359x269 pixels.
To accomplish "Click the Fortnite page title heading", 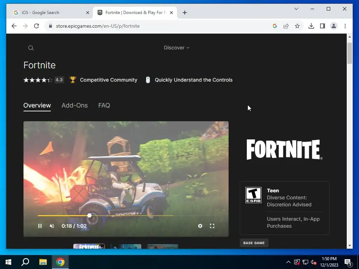I will click(x=40, y=65).
